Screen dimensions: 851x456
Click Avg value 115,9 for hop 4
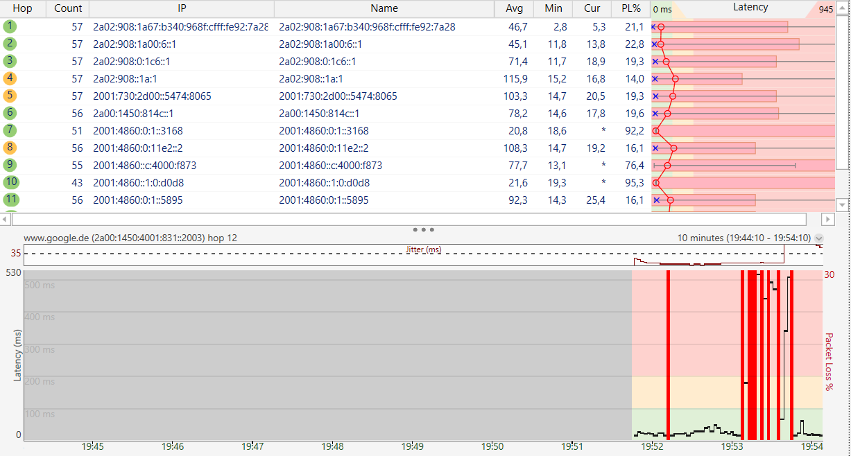pyautogui.click(x=515, y=78)
